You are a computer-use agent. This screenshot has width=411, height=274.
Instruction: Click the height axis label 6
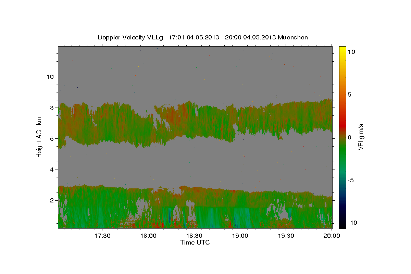pos(52,138)
